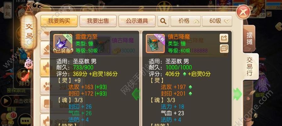Open the 60级 level dropdown

point(217,21)
